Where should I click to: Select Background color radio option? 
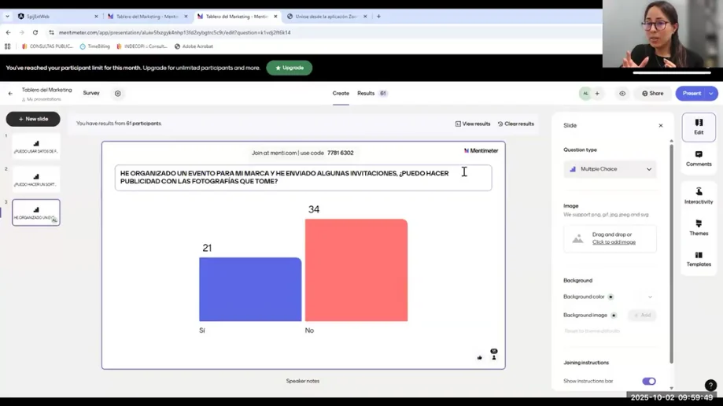coord(610,297)
